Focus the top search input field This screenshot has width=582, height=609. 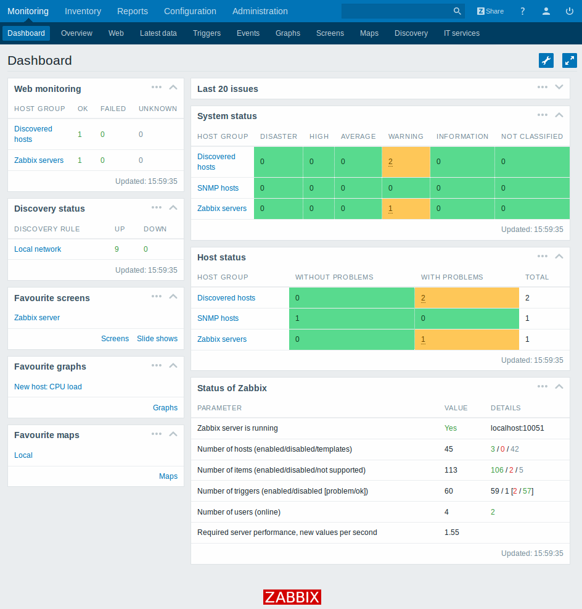pos(396,11)
